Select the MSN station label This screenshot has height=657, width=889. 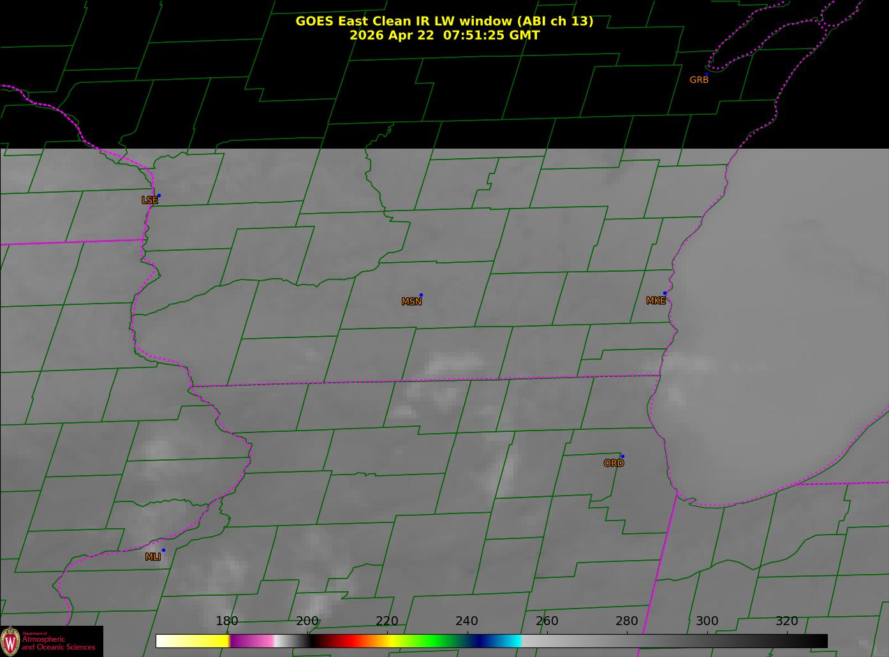coord(411,302)
